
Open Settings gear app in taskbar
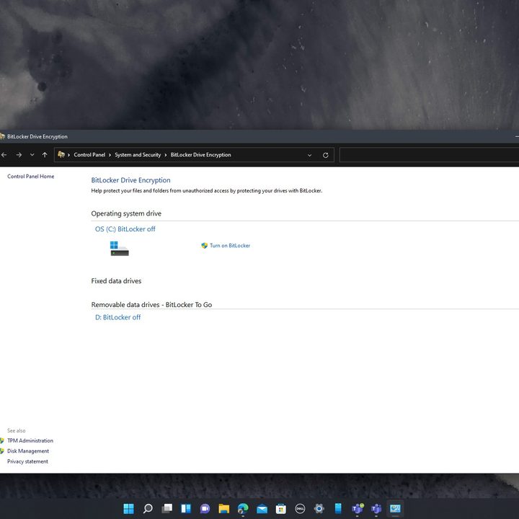point(319,508)
